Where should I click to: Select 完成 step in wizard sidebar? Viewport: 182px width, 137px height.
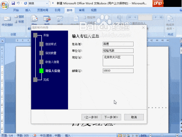(x=46, y=80)
